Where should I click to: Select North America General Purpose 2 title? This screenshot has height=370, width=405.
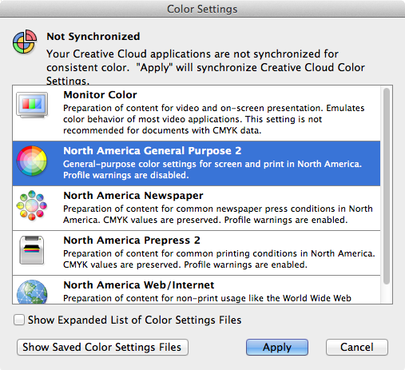(x=153, y=151)
